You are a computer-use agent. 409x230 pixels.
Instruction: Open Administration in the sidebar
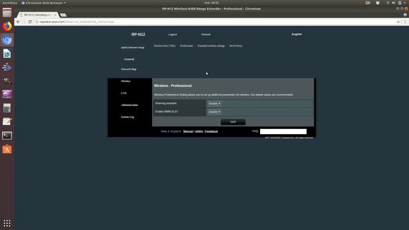click(129, 105)
